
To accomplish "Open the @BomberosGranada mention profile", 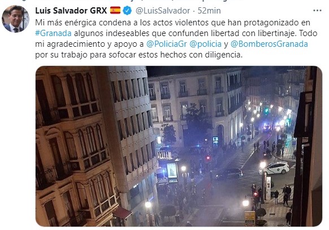I will tap(269, 44).
